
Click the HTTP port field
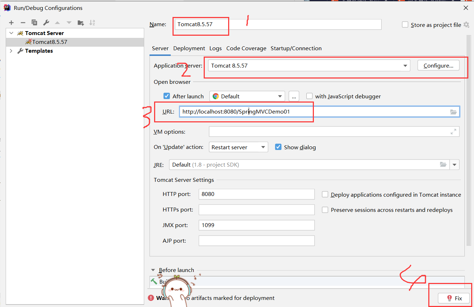click(x=256, y=194)
